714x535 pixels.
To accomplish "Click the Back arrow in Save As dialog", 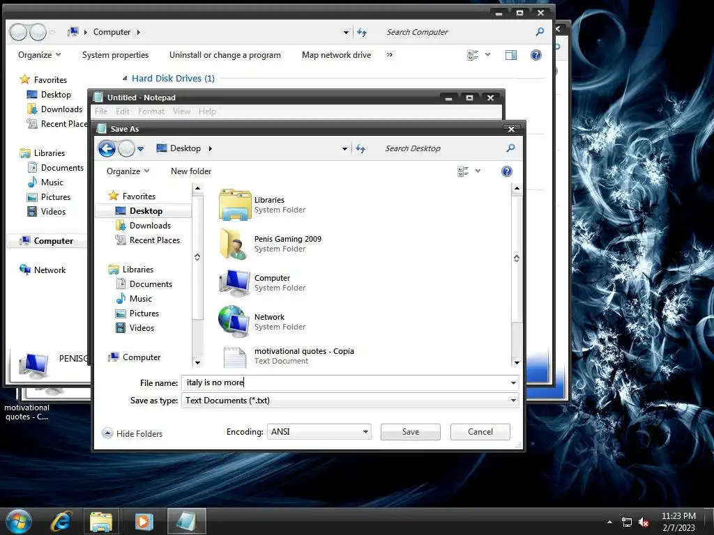I will (x=107, y=148).
